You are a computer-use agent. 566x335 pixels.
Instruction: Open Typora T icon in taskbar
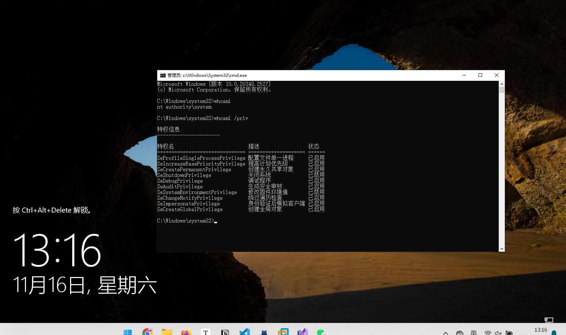point(206,332)
